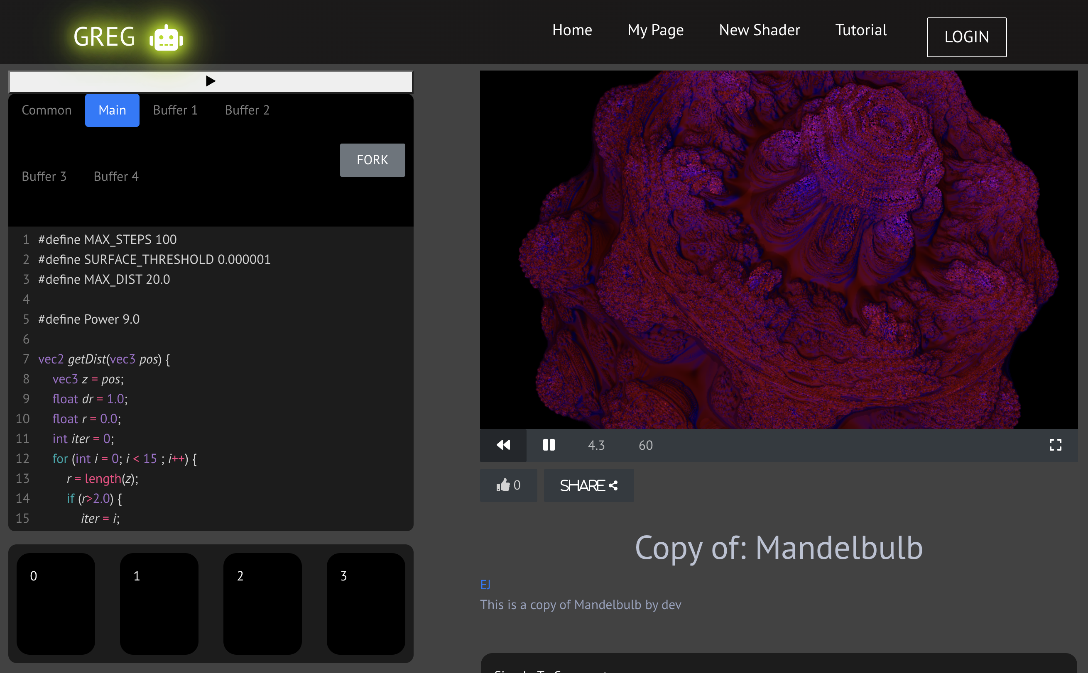Screen dimensions: 1088x673
Task: Fork this shader
Action: pyautogui.click(x=372, y=160)
